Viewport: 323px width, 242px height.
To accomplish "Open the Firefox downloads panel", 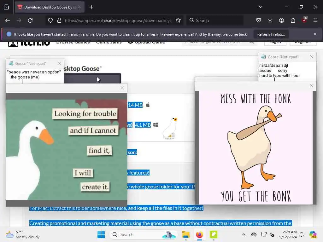I will tap(270, 20).
